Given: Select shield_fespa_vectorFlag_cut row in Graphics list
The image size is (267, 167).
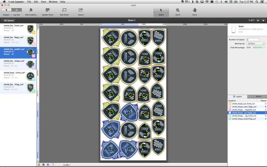Looking at the screenshot, I should pyautogui.click(x=247, y=119).
